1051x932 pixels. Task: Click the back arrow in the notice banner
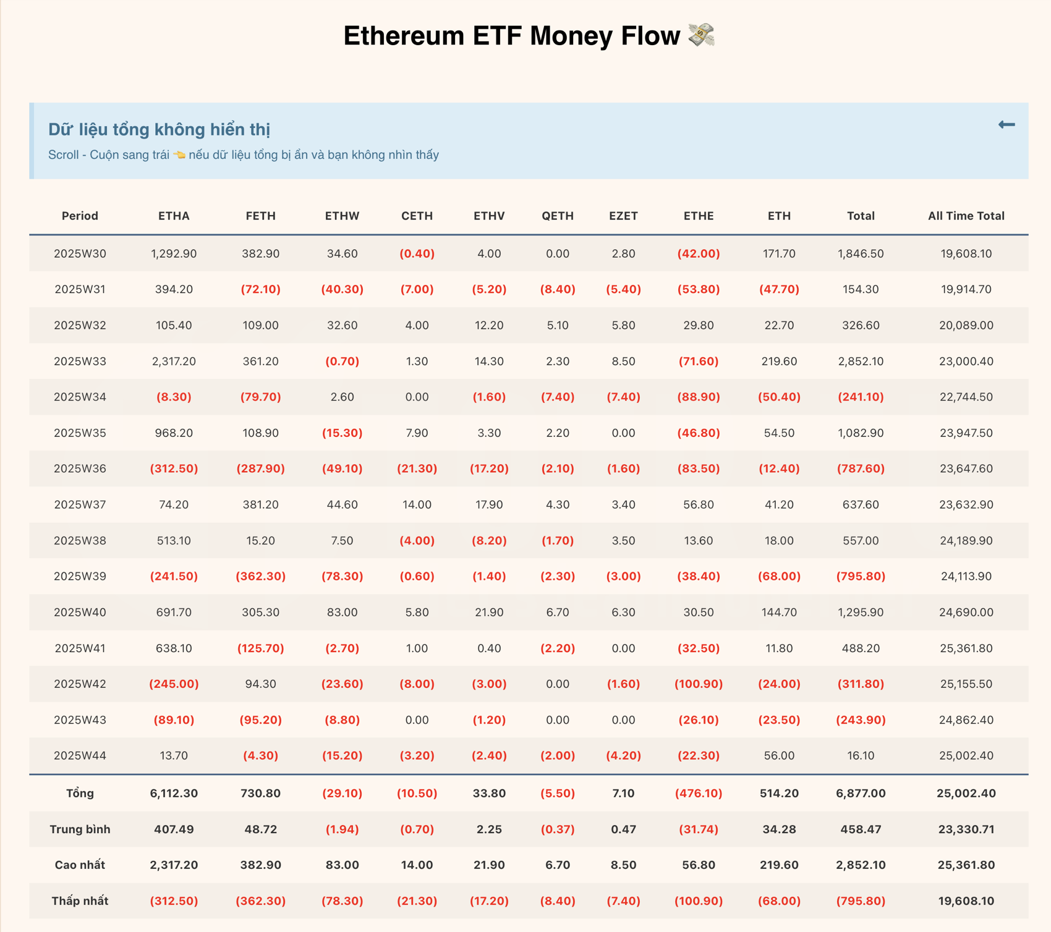pos(1006,125)
